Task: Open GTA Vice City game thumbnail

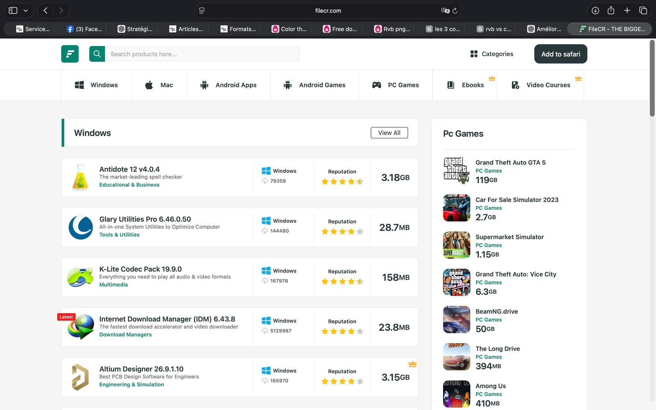Action: (457, 283)
